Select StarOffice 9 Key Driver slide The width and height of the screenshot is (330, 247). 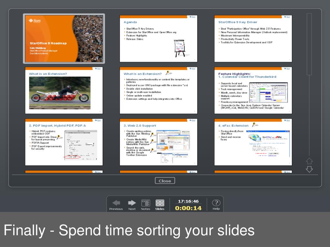[253, 39]
